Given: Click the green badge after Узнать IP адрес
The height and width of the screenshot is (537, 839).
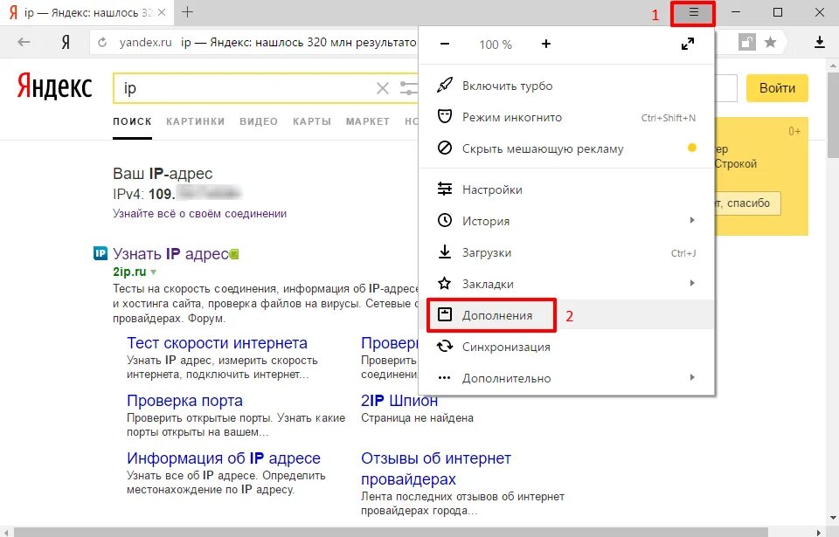Looking at the screenshot, I should [x=234, y=255].
